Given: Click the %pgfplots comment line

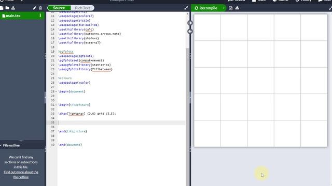Looking at the screenshot, I should tap(66, 52).
